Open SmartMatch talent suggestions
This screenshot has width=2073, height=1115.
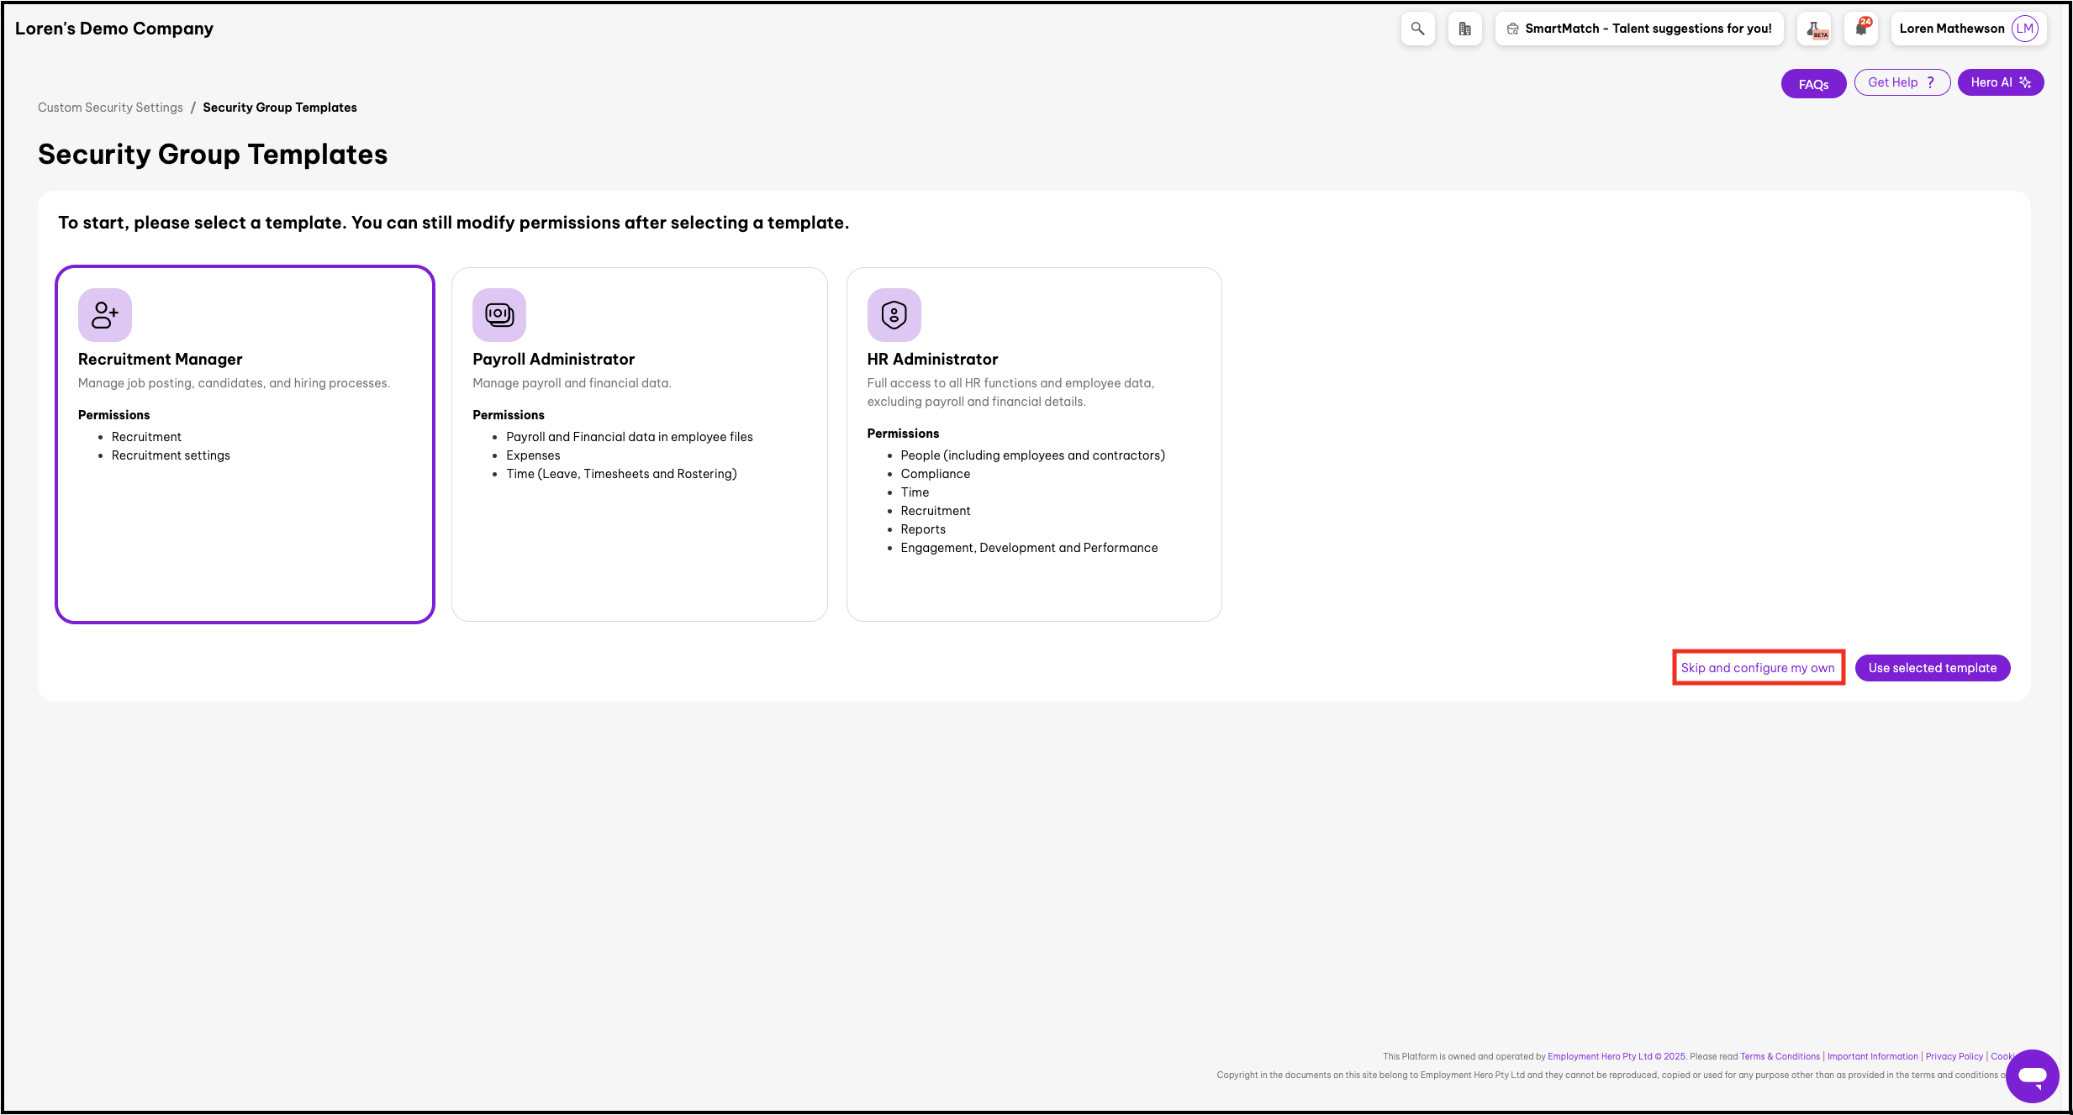[1639, 29]
